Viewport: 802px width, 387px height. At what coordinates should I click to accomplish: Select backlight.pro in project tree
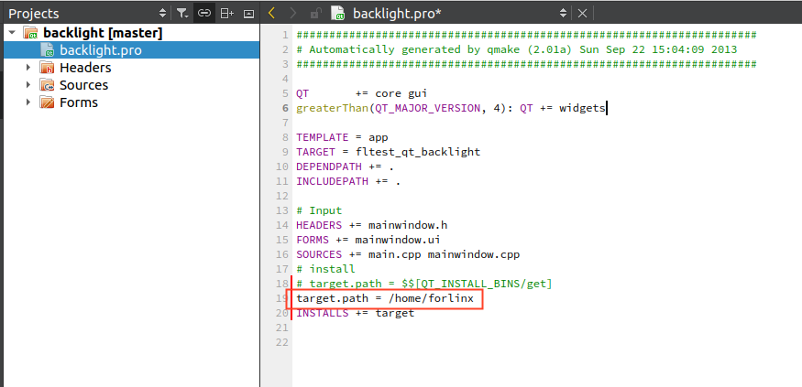pos(100,50)
